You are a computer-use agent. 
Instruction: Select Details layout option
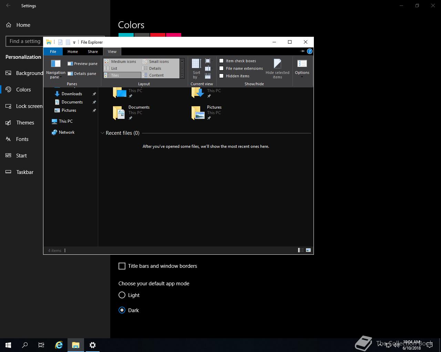pyautogui.click(x=160, y=68)
